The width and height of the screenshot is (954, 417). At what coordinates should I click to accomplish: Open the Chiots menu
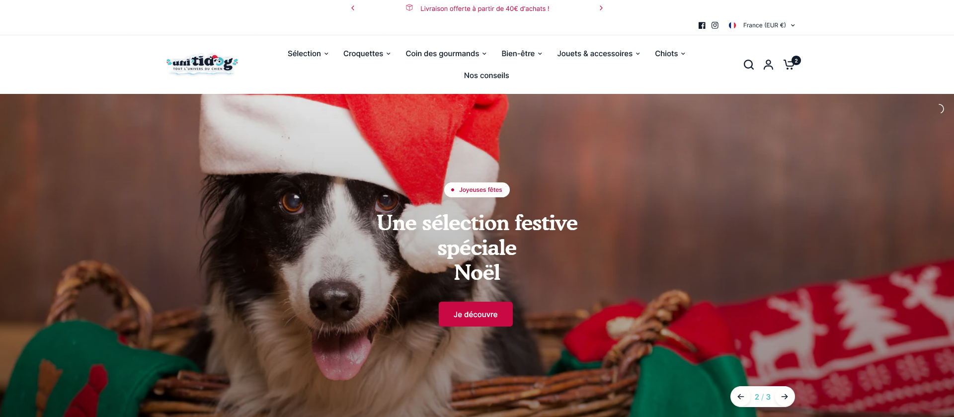[670, 54]
